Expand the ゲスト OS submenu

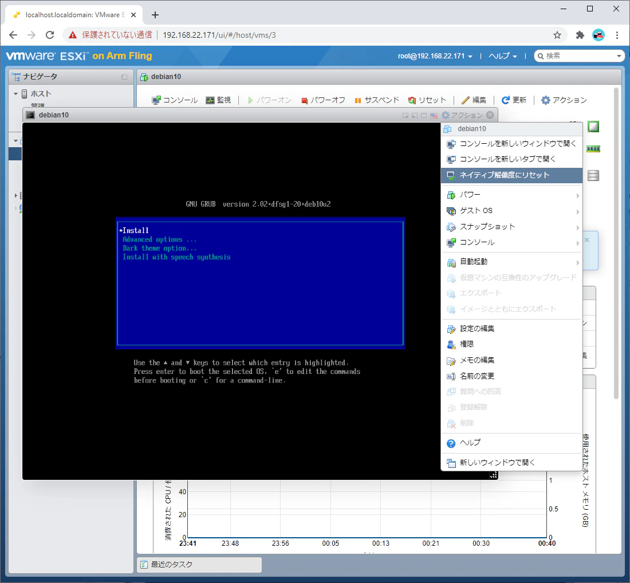(x=511, y=211)
